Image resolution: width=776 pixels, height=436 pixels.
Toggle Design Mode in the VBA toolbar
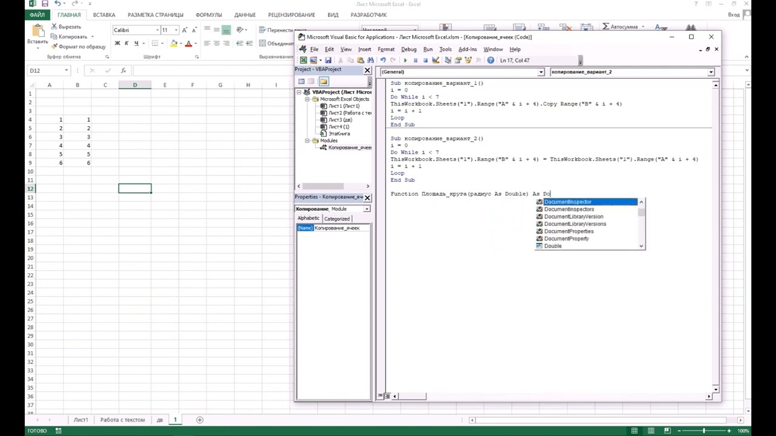(435, 60)
